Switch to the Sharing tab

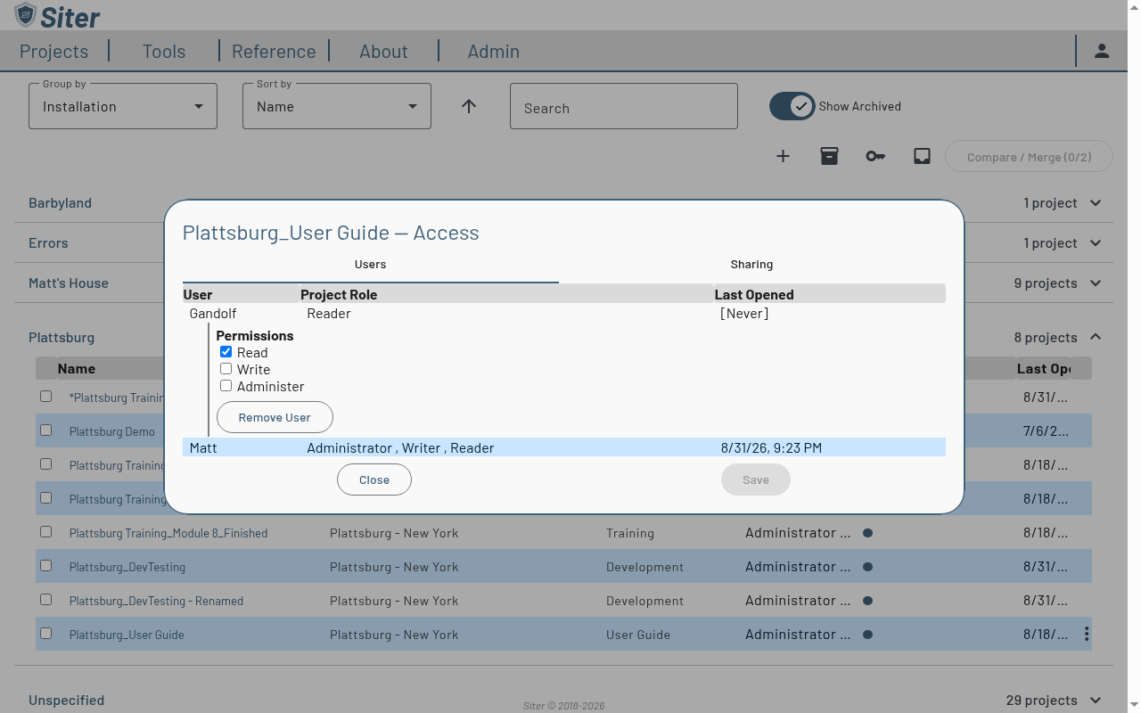751,265
